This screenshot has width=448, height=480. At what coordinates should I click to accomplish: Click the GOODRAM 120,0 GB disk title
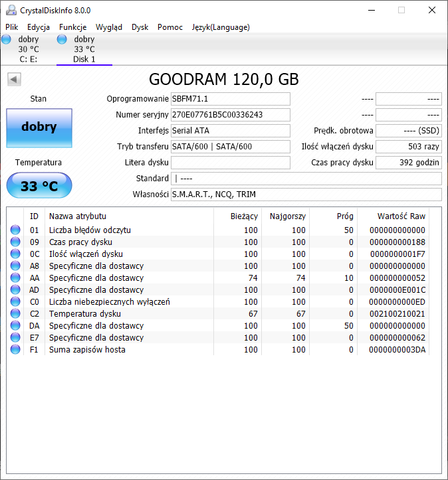click(224, 79)
